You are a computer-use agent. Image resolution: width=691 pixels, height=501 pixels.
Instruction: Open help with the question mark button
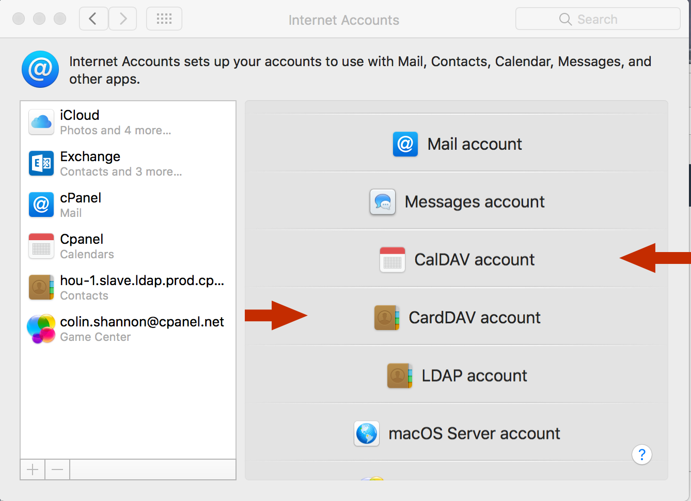point(642,455)
